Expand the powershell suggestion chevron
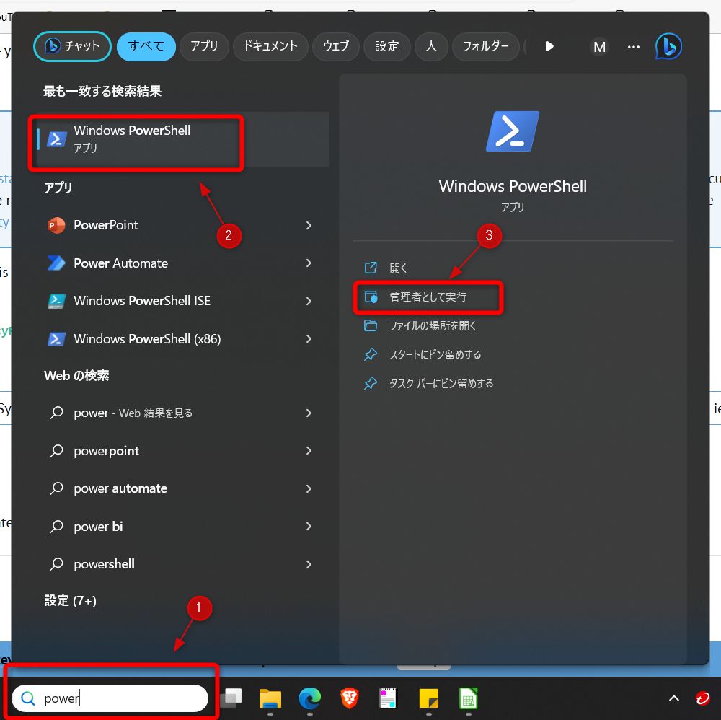Image resolution: width=721 pixels, height=720 pixels. pyautogui.click(x=309, y=564)
